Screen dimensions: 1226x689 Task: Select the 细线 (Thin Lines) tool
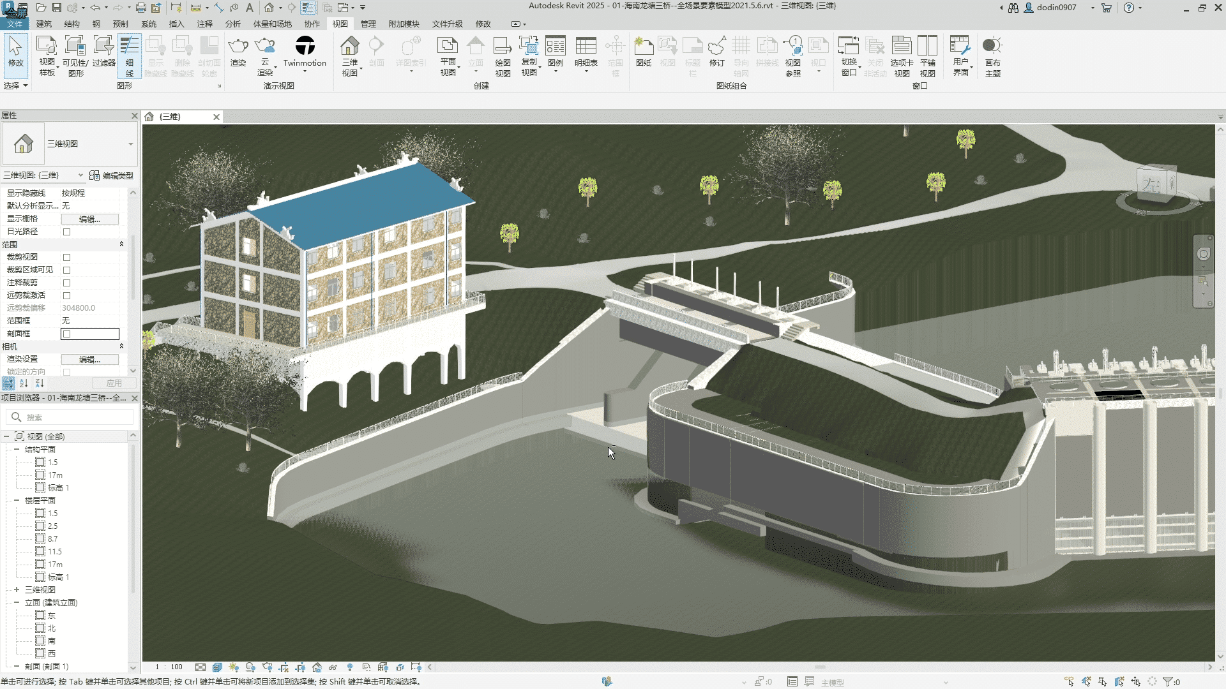(130, 56)
